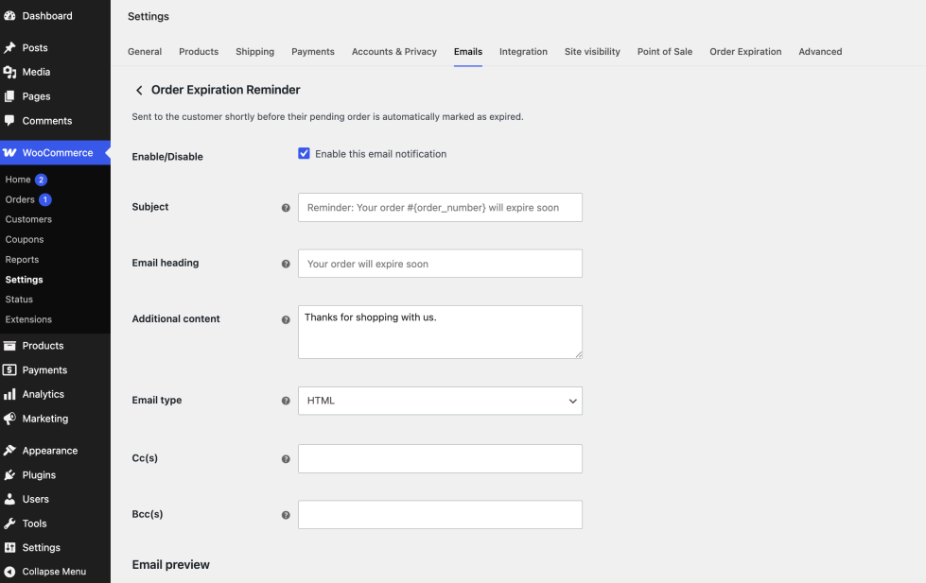Click the Payments dollar icon
926x583 pixels.
(x=9, y=370)
